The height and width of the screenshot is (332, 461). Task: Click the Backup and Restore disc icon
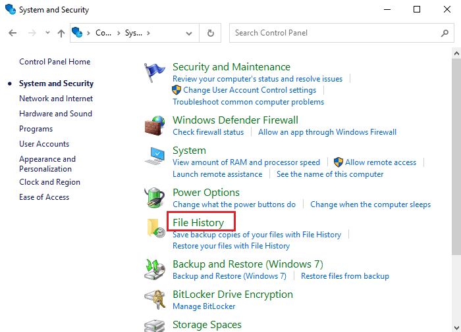click(x=155, y=269)
